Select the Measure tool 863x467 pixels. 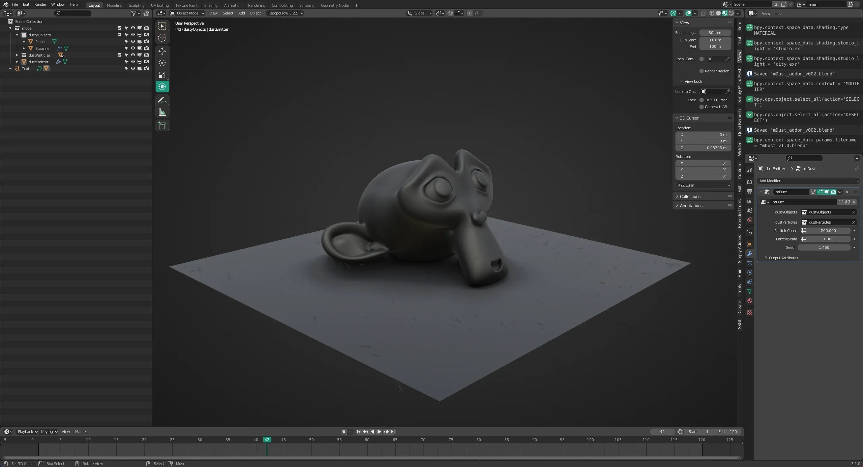click(162, 112)
